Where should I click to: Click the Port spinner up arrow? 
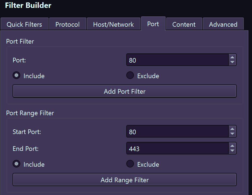(232, 57)
